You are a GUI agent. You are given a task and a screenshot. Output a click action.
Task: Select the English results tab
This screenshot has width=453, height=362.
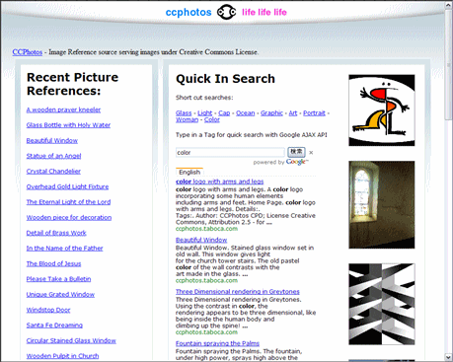click(189, 172)
